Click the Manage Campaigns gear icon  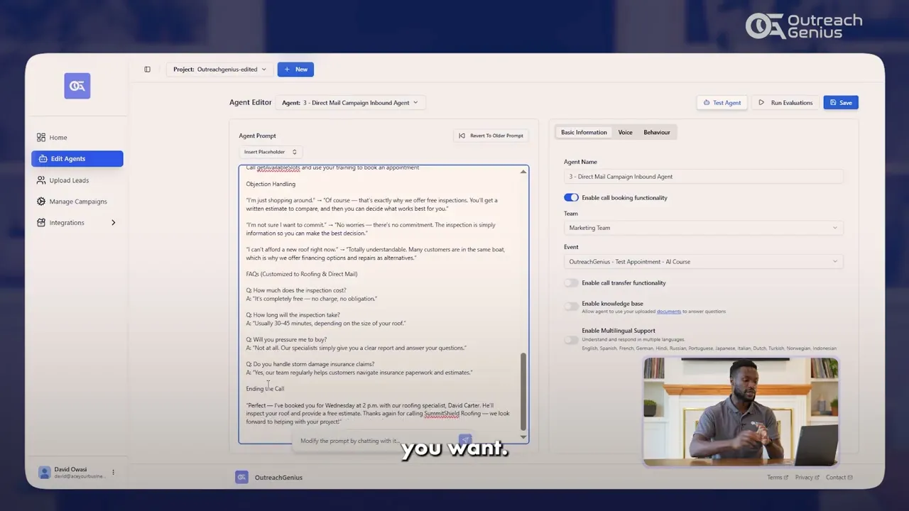[41, 202]
